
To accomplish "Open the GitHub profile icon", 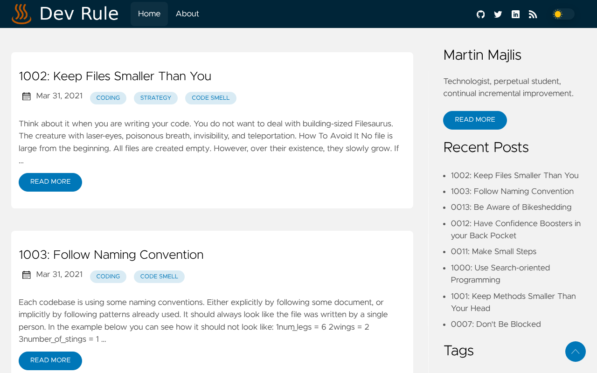I will (x=481, y=14).
